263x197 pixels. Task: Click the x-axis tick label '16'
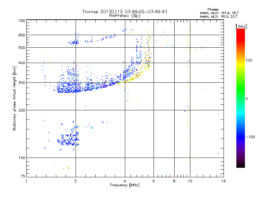pyautogui.click(x=224, y=181)
